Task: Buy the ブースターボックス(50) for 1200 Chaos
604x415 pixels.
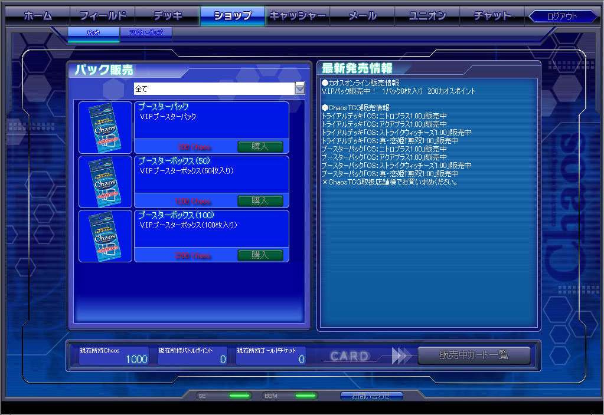Action: point(260,201)
